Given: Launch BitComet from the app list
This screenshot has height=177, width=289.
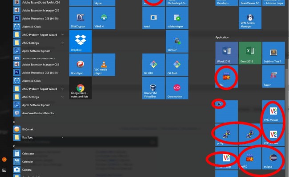Looking at the screenshot, I should [39, 129].
